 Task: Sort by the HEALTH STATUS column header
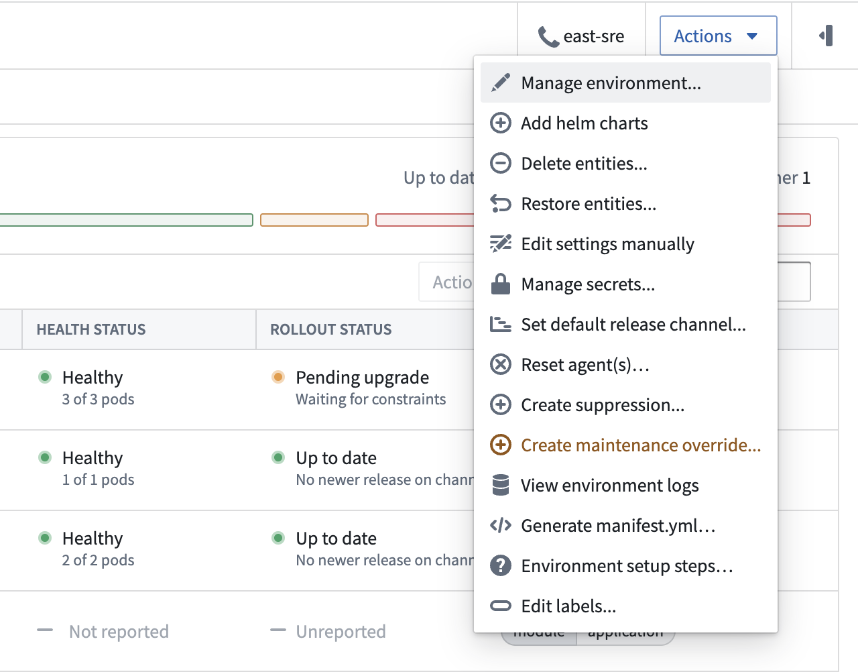(x=91, y=329)
